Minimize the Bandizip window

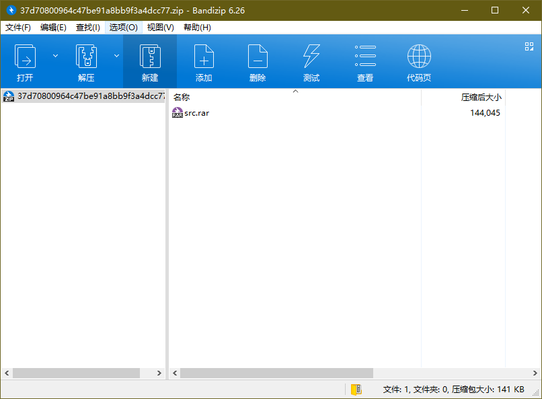click(465, 10)
